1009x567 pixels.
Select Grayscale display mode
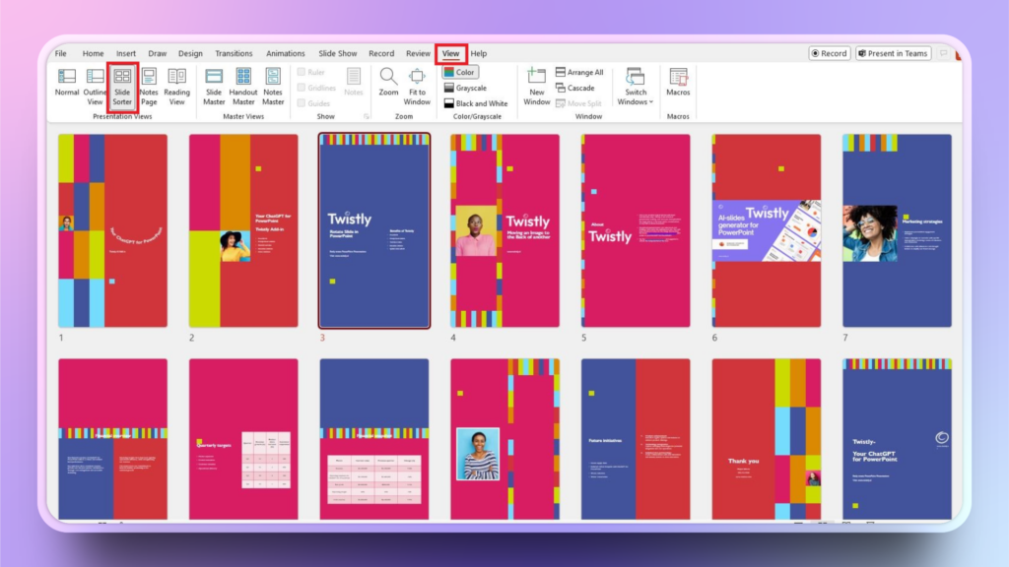465,88
